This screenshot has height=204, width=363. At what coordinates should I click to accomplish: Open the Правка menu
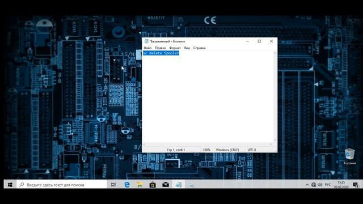coord(160,48)
